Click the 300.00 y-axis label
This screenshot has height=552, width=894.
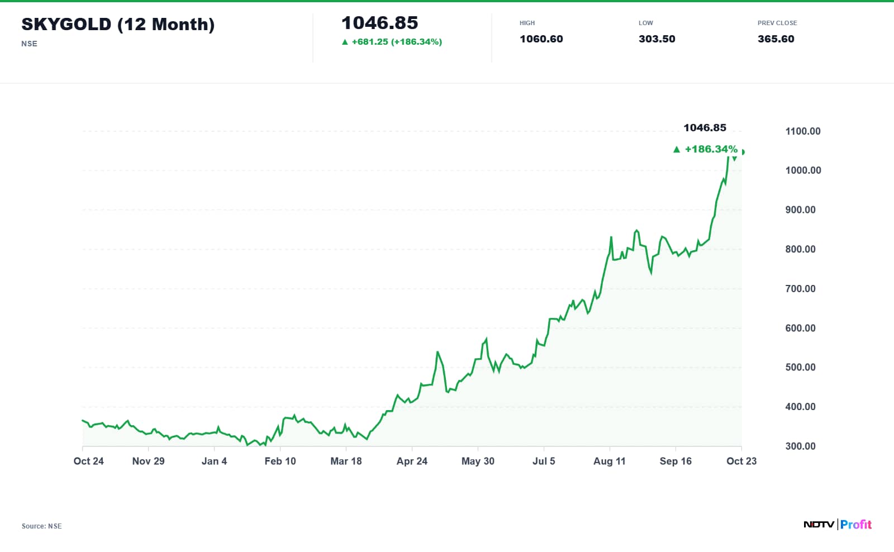pyautogui.click(x=800, y=446)
